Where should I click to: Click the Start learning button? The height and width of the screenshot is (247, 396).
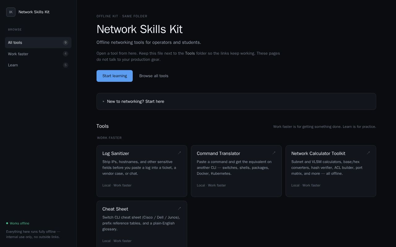point(114,76)
